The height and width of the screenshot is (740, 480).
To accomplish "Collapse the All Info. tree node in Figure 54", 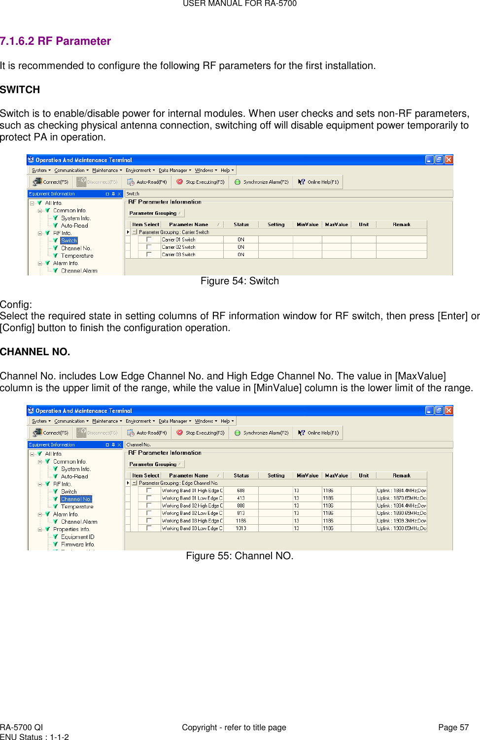I will tap(32, 203).
